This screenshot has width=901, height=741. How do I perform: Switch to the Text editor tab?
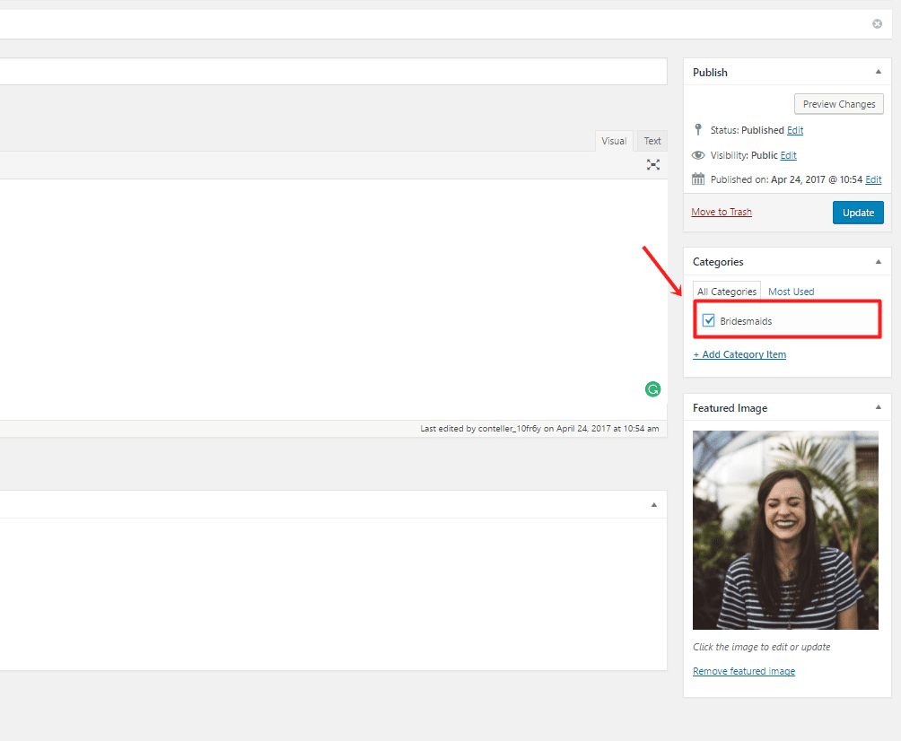click(652, 141)
